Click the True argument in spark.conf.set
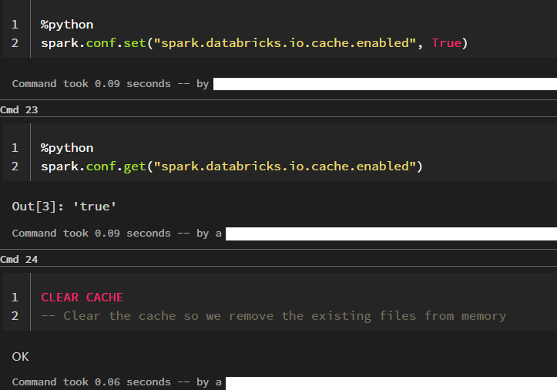 coord(447,43)
